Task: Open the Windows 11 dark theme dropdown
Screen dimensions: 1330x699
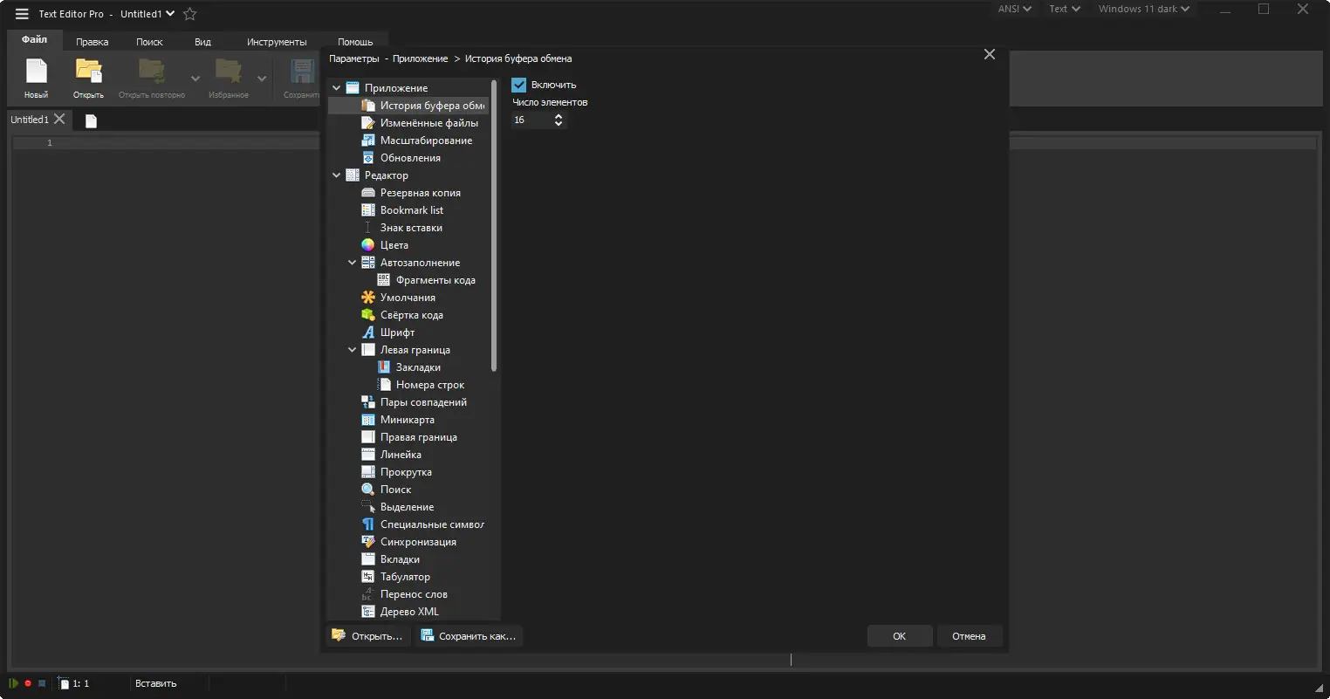Action: click(x=1144, y=9)
